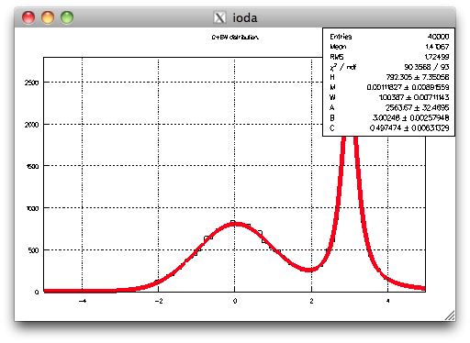The height and width of the screenshot is (343, 470).
Task: Click the plot title above the graph
Action: (235, 38)
